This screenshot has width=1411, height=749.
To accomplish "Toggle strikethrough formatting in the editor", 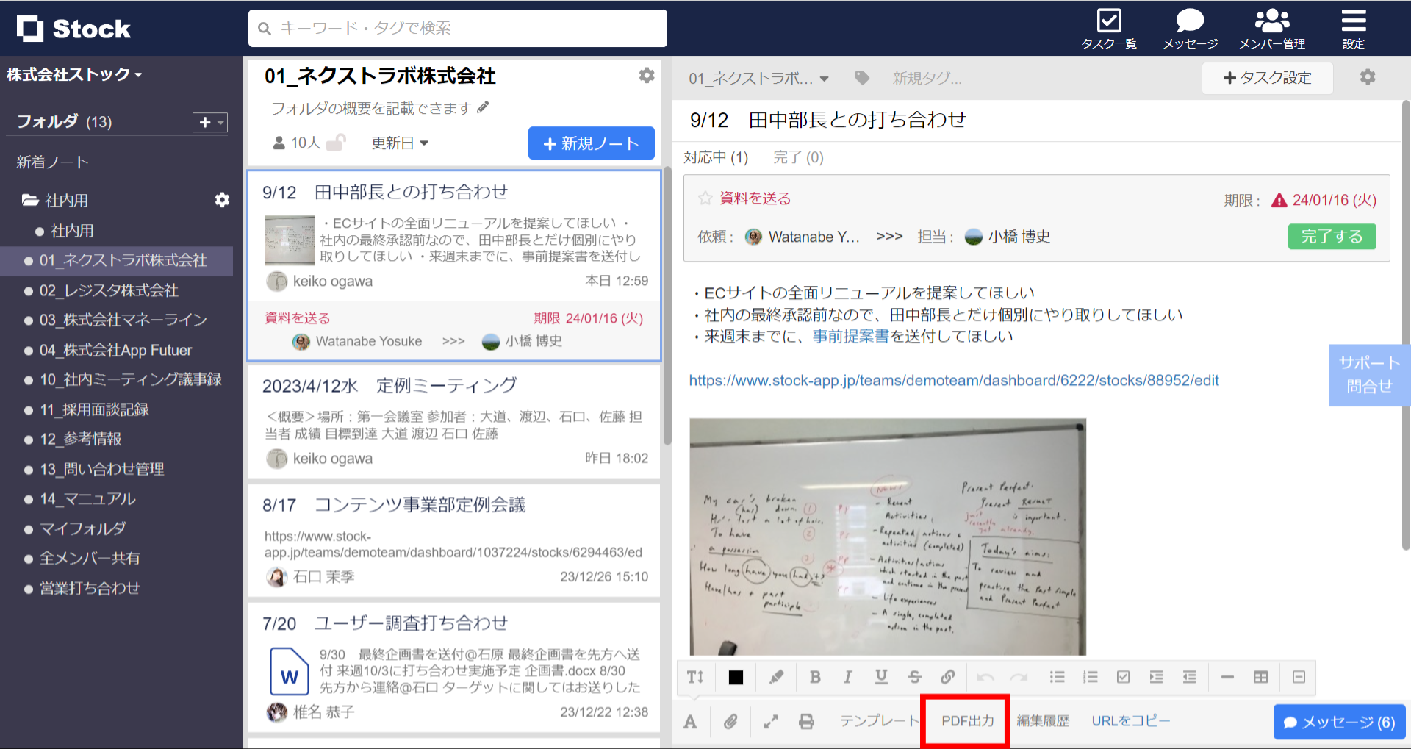I will pyautogui.click(x=915, y=677).
